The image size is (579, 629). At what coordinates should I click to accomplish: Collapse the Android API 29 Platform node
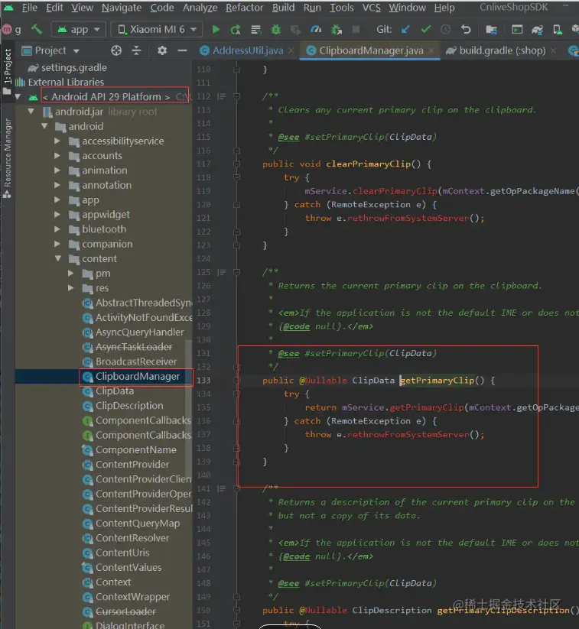pos(18,96)
